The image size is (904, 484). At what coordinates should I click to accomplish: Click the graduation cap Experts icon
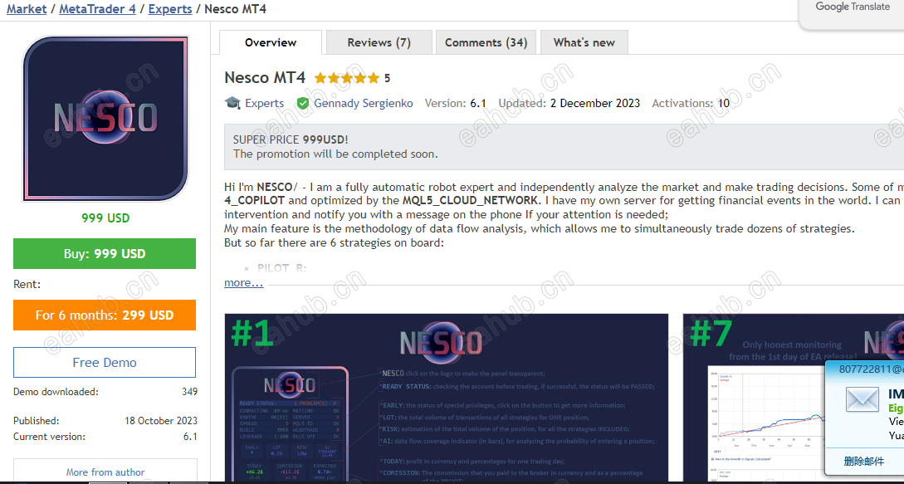232,103
